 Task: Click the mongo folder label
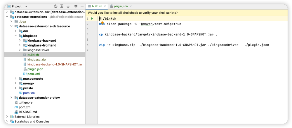coord(29,83)
